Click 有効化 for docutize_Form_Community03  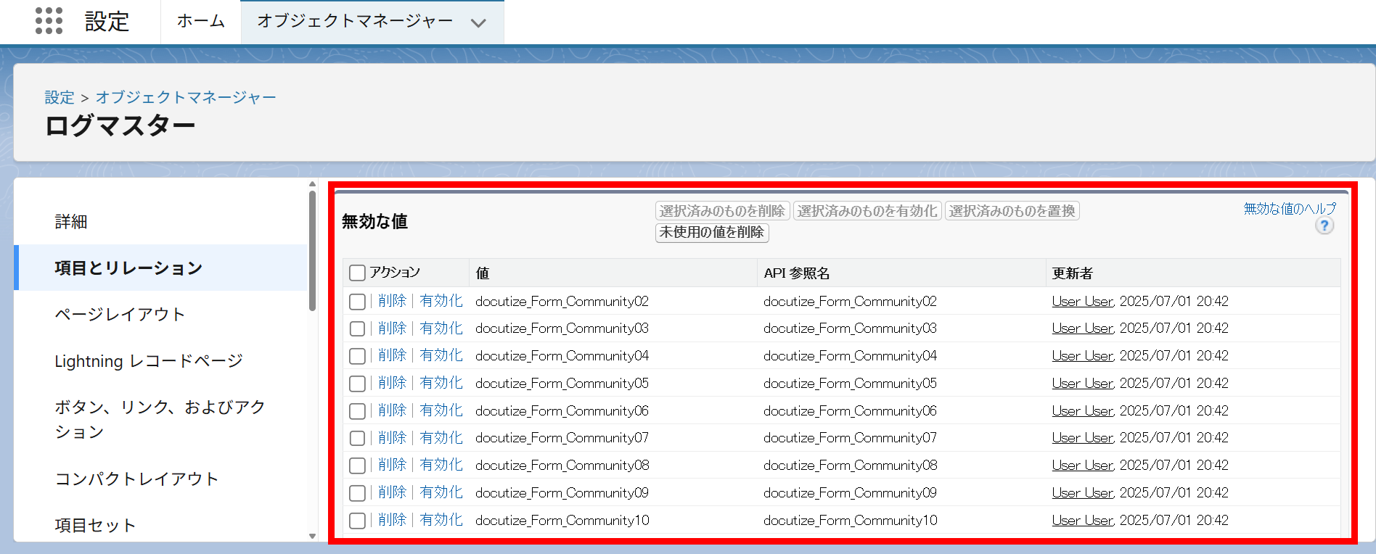coord(441,328)
